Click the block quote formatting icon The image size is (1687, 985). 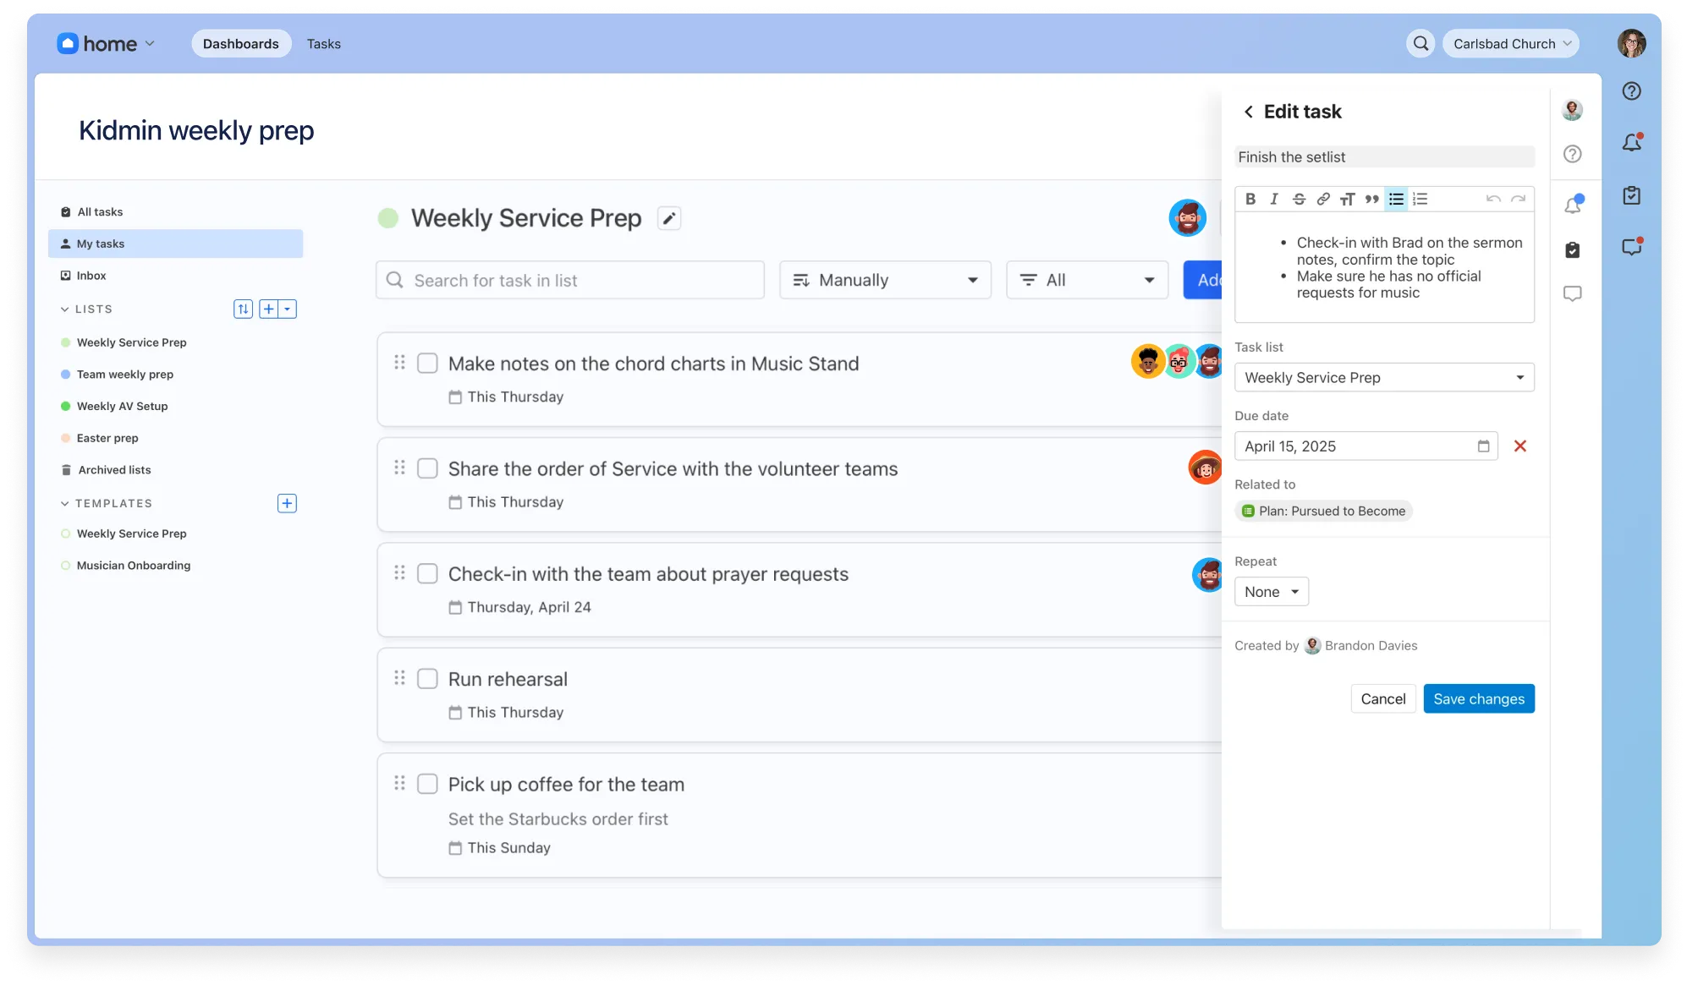(x=1371, y=199)
